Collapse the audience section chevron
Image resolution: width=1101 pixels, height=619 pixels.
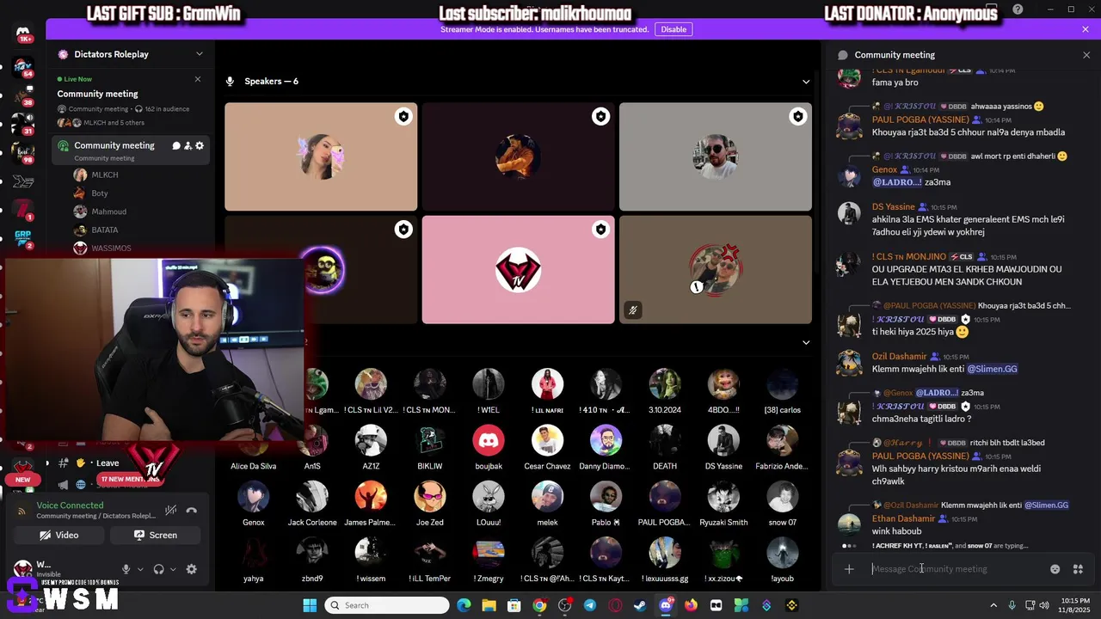806,342
